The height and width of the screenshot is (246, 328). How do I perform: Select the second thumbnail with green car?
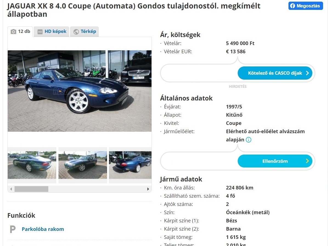[83, 165]
